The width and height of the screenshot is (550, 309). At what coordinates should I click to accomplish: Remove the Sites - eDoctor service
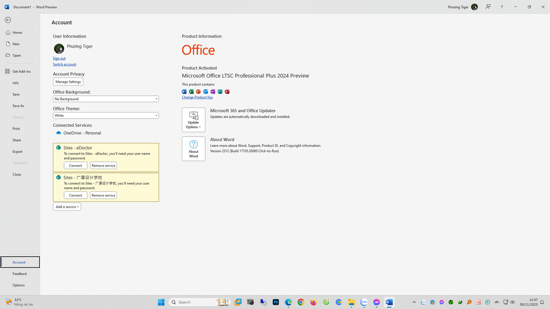103,166
